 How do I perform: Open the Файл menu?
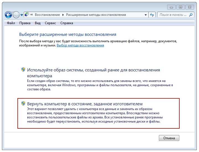coord(11,23)
